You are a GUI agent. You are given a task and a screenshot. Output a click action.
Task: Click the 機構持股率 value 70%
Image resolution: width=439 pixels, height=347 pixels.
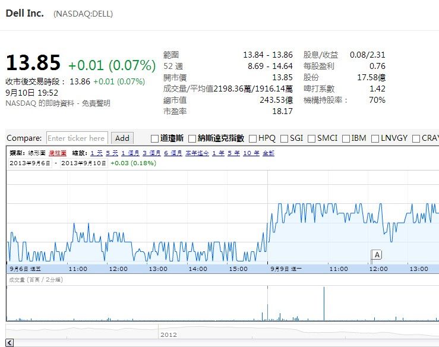(x=377, y=100)
